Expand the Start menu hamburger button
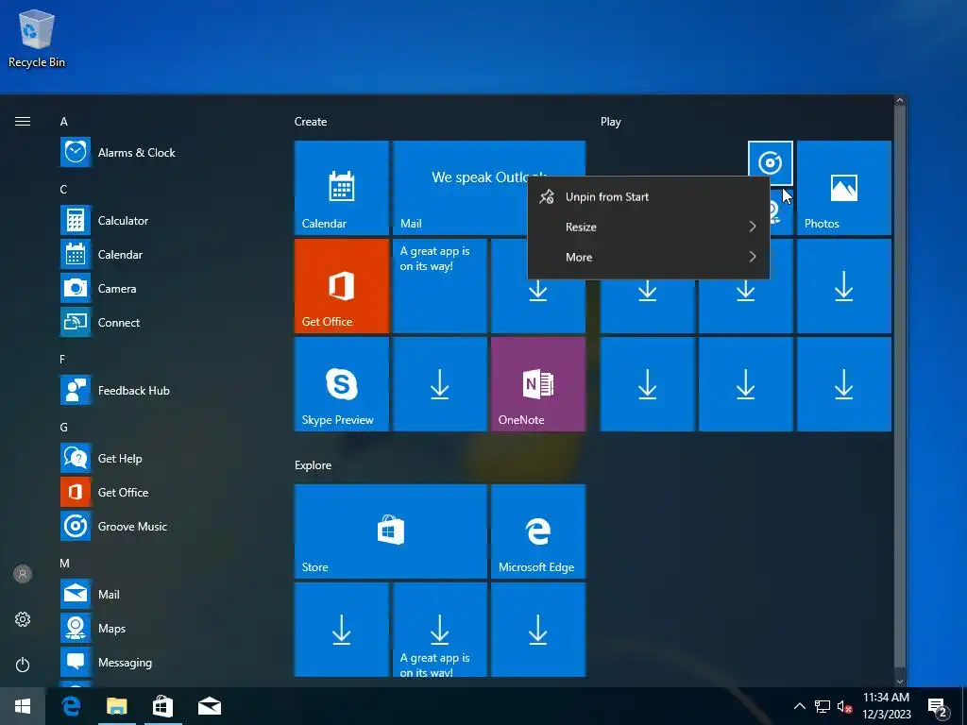Viewport: 967px width, 725px height. [23, 121]
